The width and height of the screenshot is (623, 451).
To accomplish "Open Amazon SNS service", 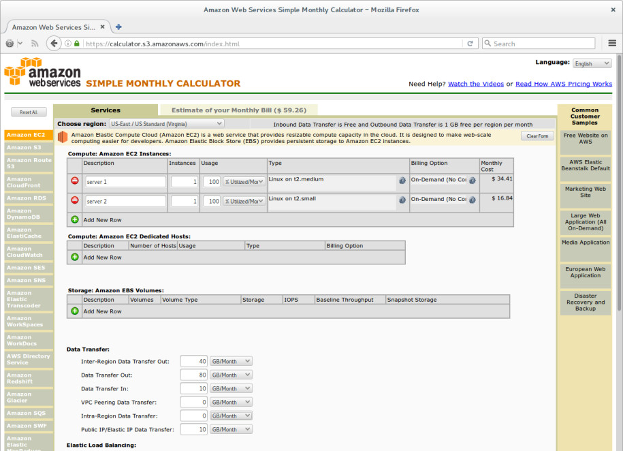I will pos(29,281).
